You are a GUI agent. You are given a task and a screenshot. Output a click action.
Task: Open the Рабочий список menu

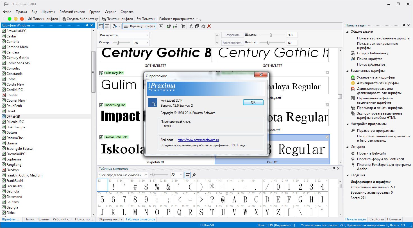coord(72,12)
